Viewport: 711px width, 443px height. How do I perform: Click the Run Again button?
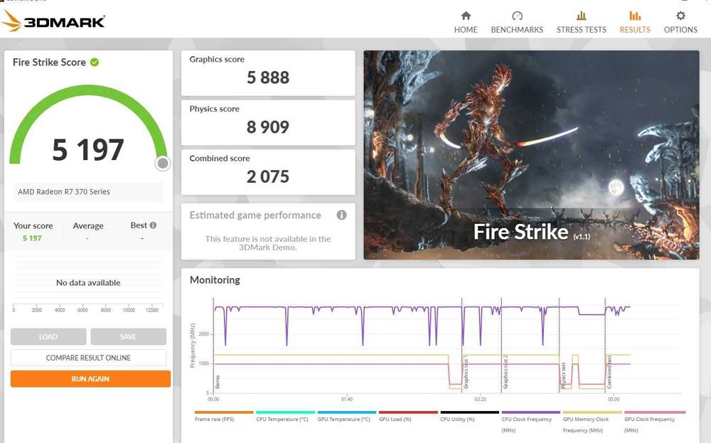[x=90, y=378]
